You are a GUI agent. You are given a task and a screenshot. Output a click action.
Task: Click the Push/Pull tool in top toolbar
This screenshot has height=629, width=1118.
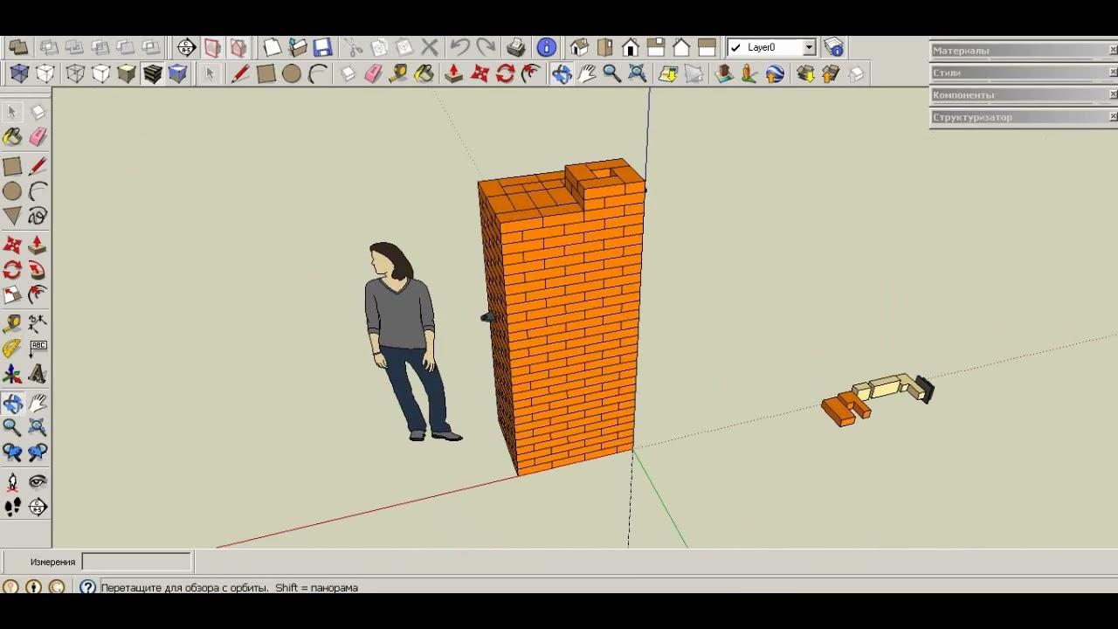click(453, 74)
